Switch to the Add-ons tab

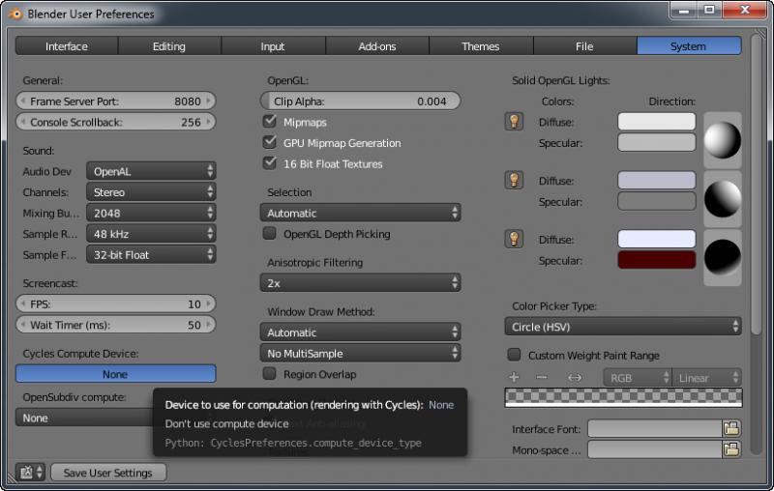click(x=377, y=45)
